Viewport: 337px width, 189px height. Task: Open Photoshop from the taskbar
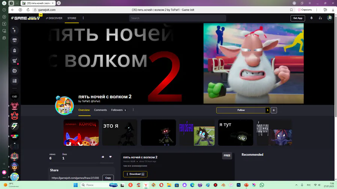click(239, 185)
